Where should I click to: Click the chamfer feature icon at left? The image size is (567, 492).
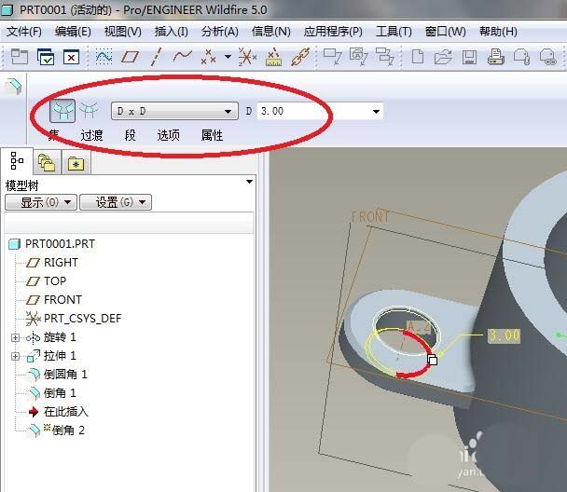point(13,87)
